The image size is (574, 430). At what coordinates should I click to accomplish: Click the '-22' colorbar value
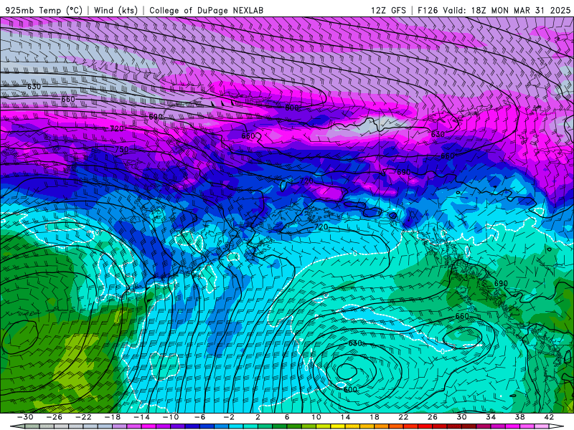pyautogui.click(x=83, y=417)
